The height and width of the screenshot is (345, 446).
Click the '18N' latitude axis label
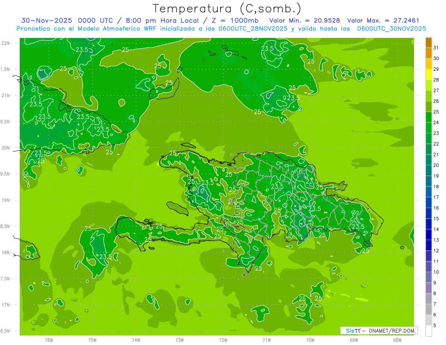coord(6,252)
